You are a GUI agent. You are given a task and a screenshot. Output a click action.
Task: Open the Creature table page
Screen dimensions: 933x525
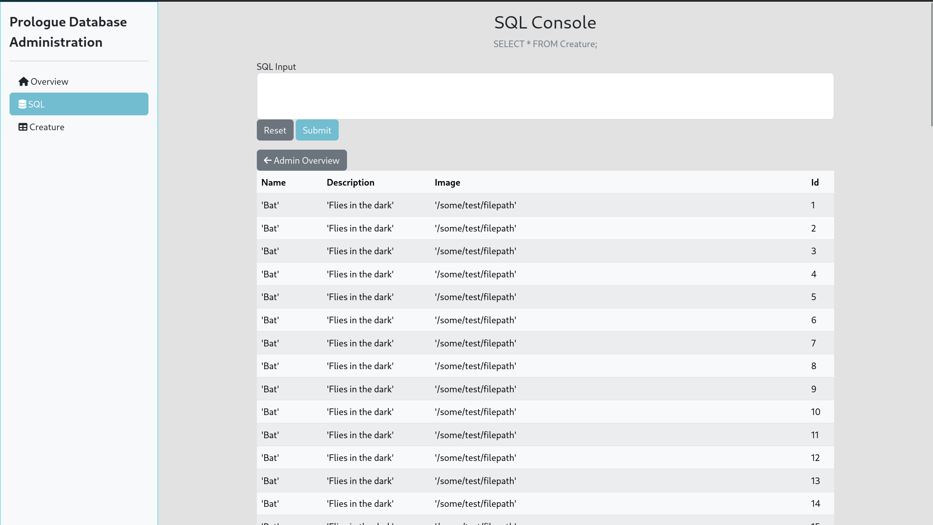point(47,127)
